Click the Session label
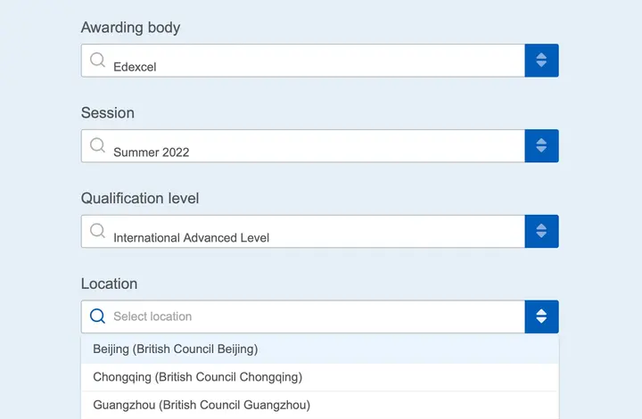Image resolution: width=642 pixels, height=419 pixels. 108,112
